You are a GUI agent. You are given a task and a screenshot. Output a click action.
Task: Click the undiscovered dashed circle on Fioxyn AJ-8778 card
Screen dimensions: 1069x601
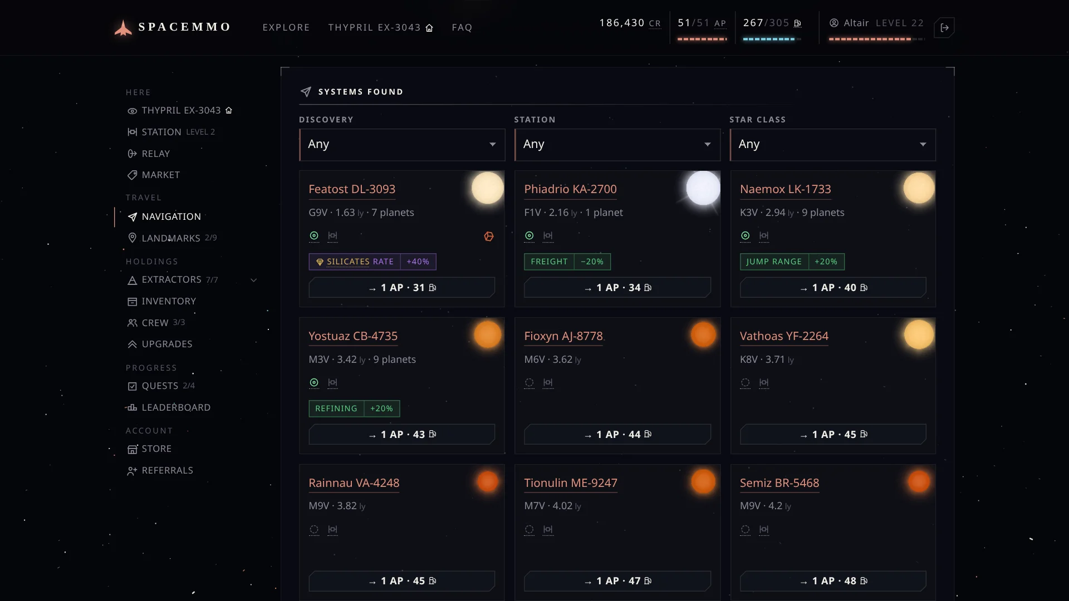click(x=529, y=383)
